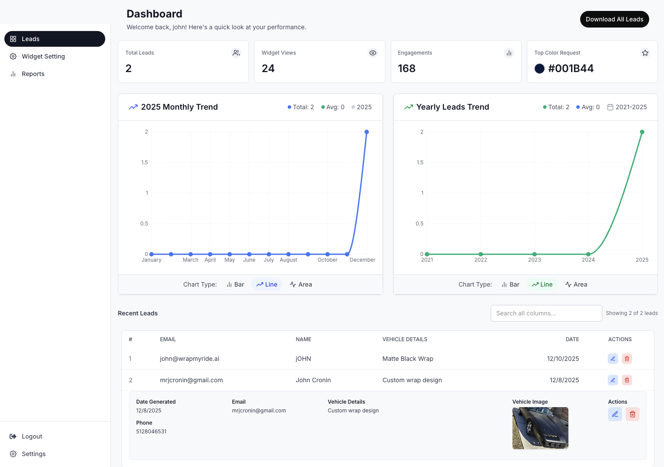This screenshot has height=467, width=664.
Task: Click the eye icon on the Widget Views card
Action: [372, 52]
